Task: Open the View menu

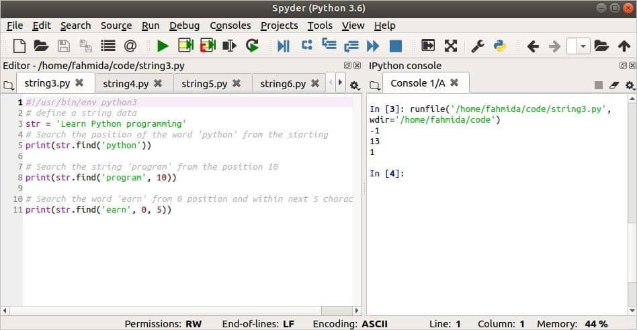Action: pos(353,25)
